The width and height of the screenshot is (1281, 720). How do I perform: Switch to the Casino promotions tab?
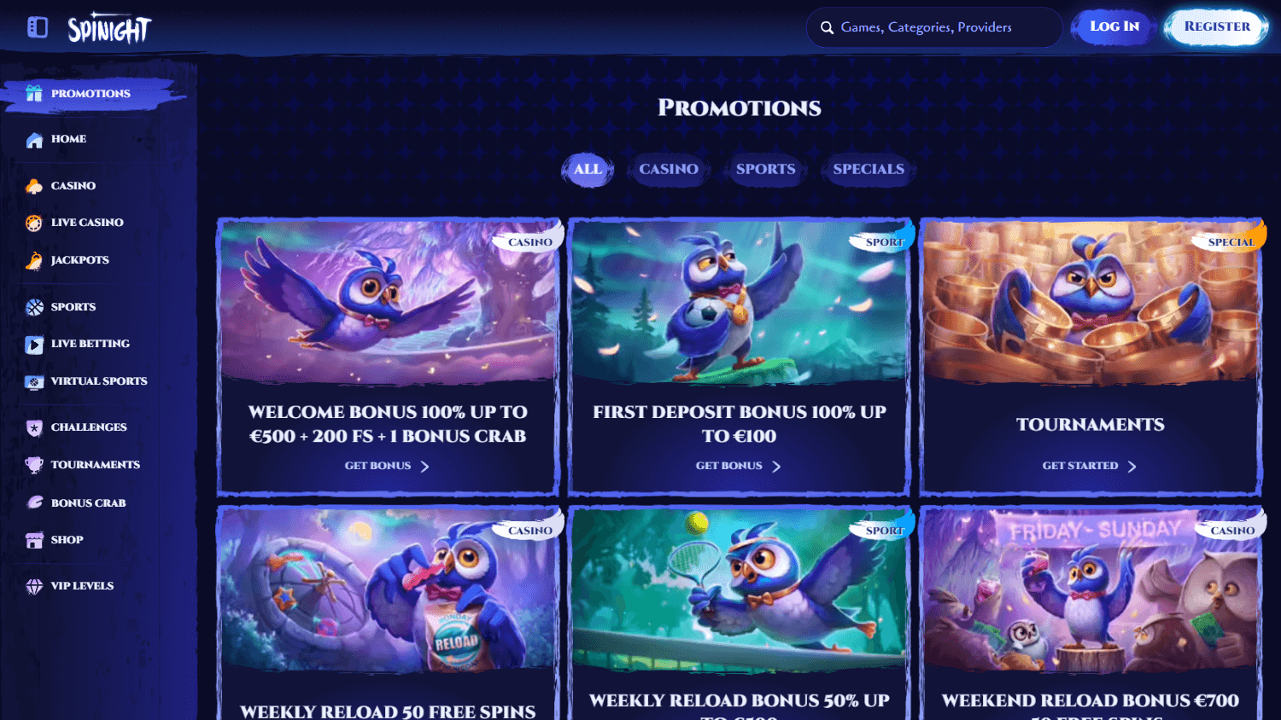[669, 169]
